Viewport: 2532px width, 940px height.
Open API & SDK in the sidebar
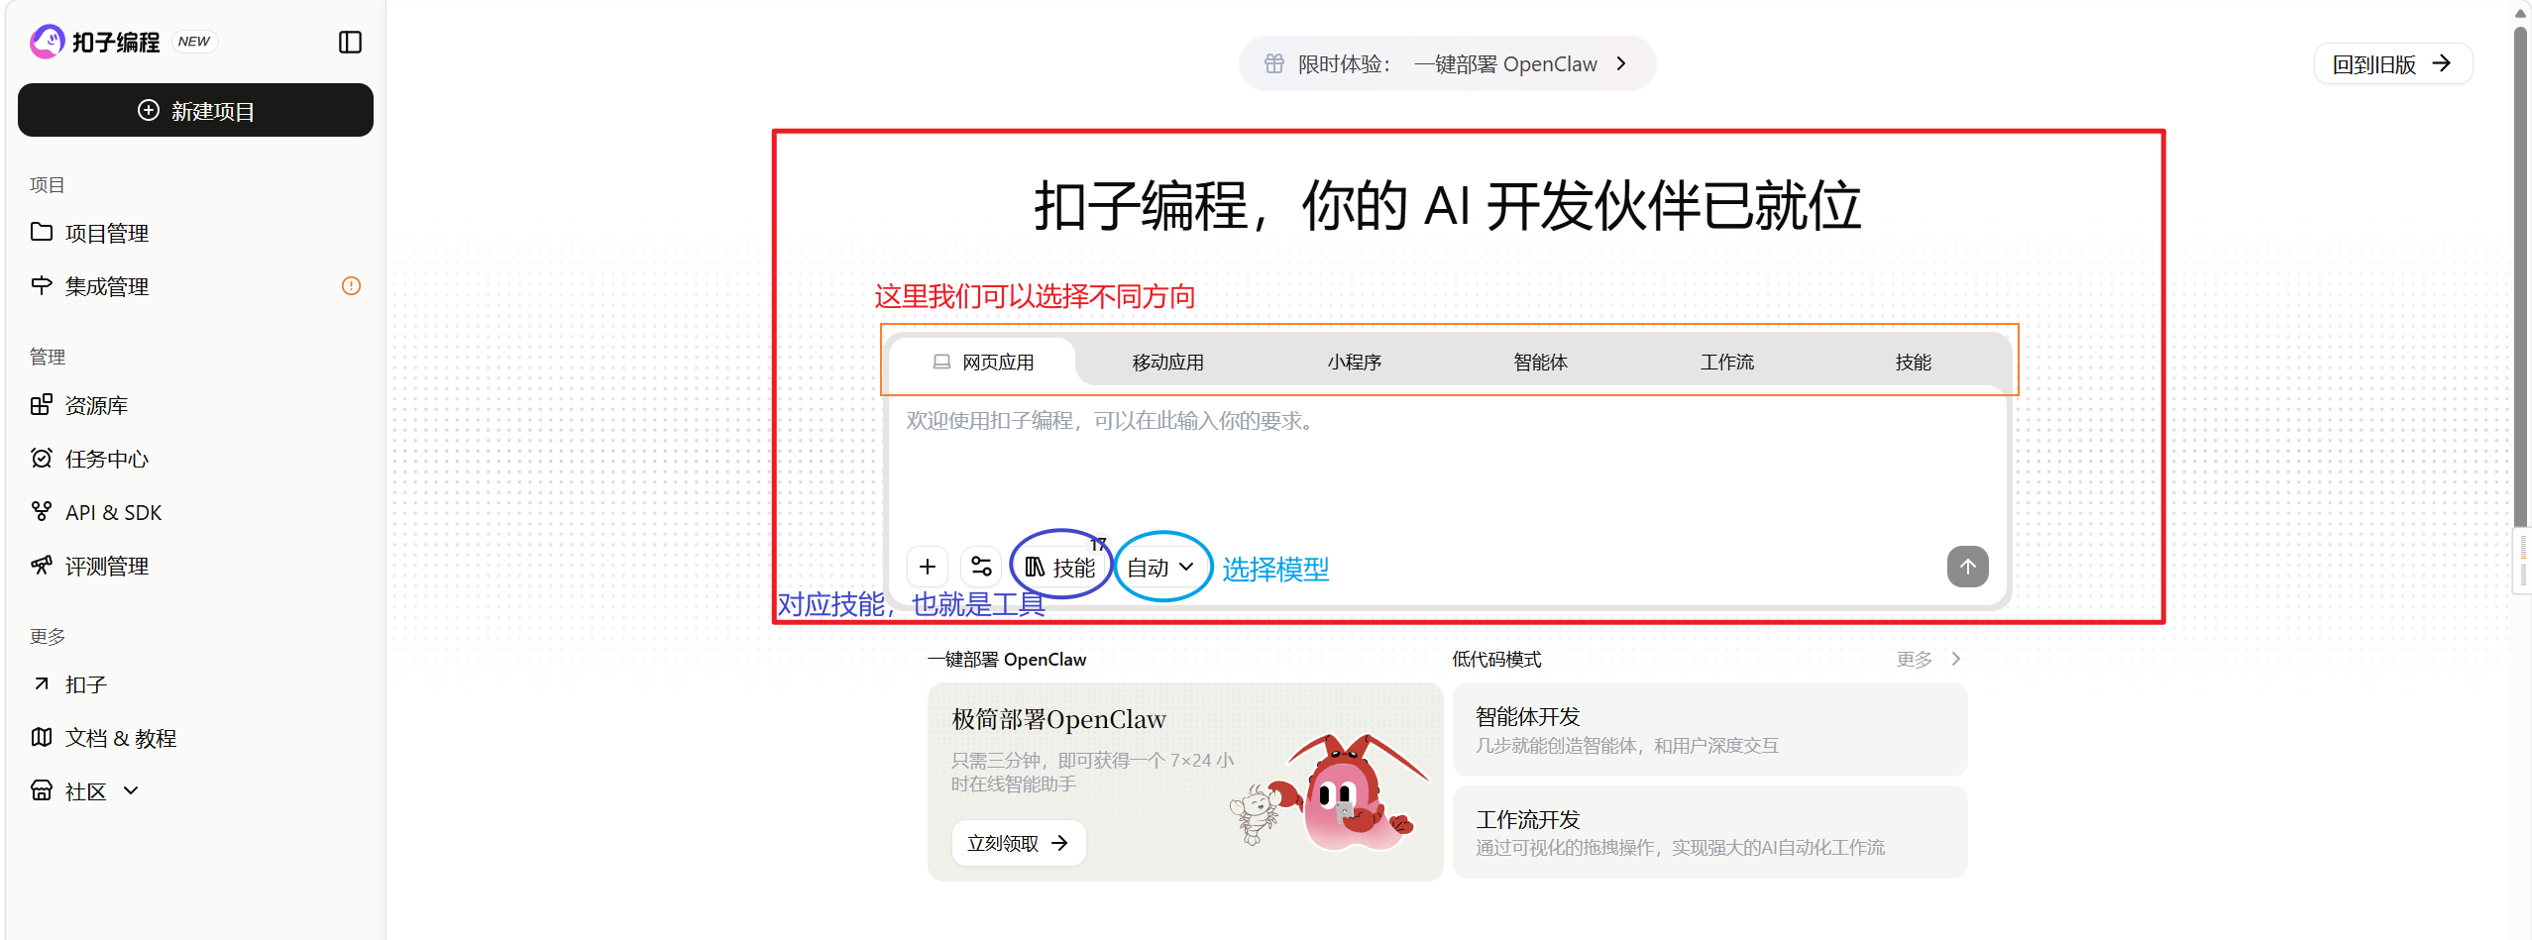tap(195, 512)
